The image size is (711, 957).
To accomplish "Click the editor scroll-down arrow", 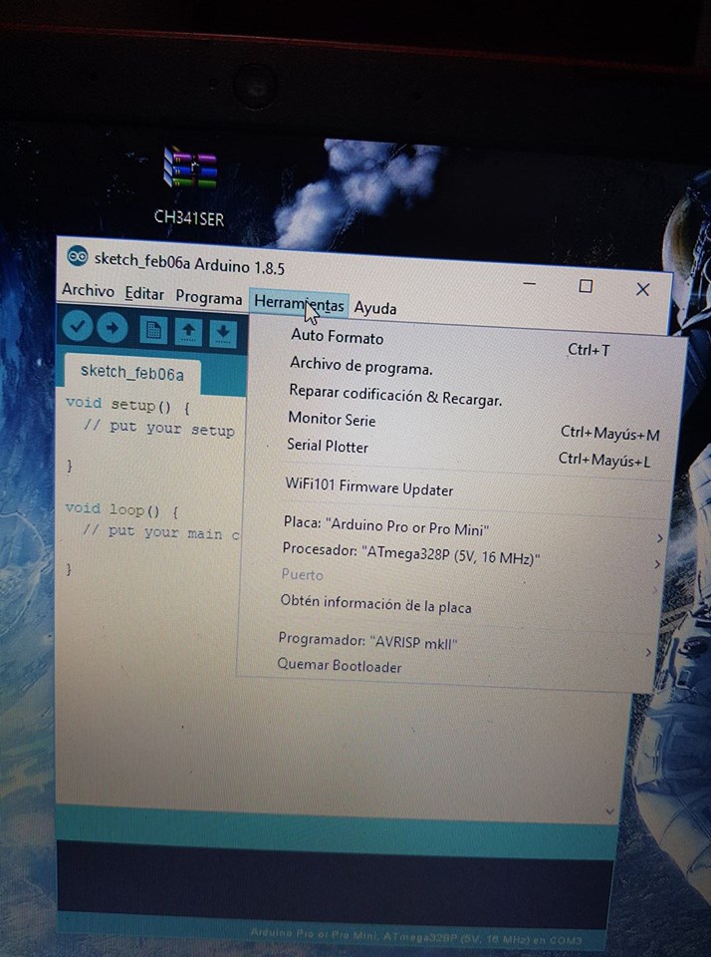I will tap(609, 811).
